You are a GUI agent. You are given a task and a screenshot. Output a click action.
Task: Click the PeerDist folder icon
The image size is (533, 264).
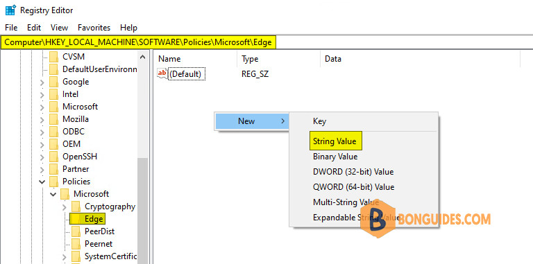[76, 231]
